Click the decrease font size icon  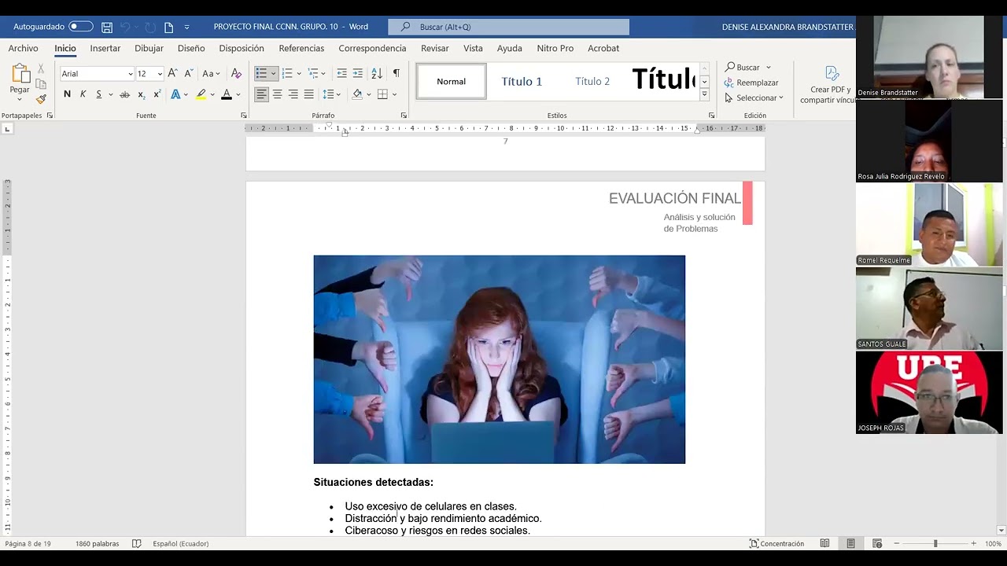189,73
